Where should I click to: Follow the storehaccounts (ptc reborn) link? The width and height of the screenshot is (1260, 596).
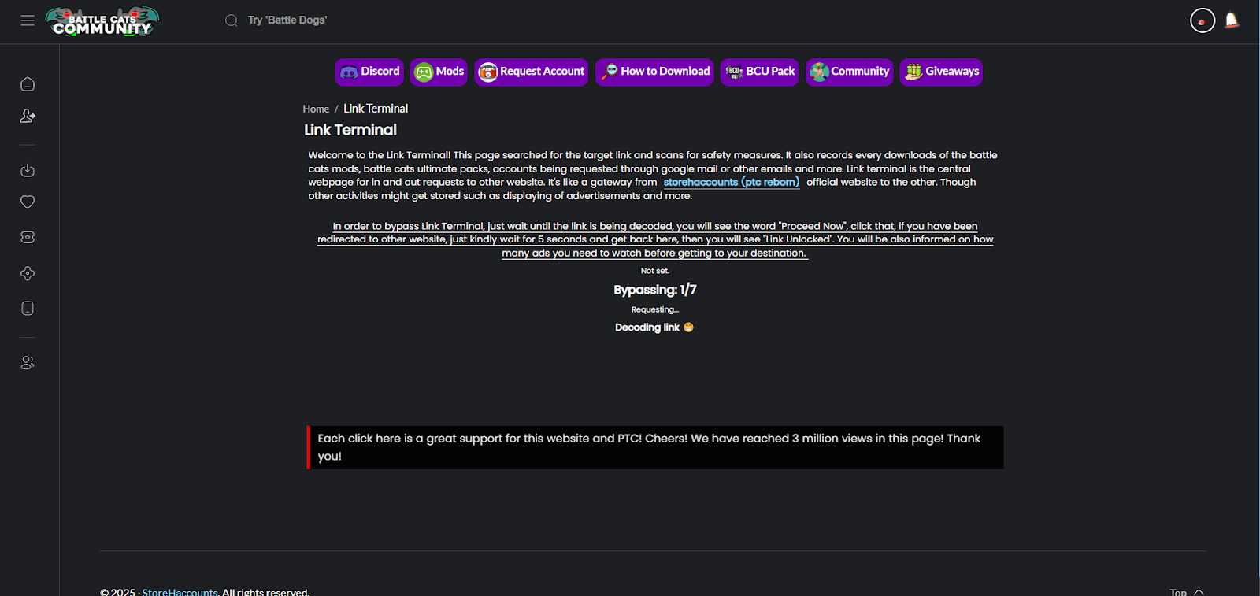(732, 182)
